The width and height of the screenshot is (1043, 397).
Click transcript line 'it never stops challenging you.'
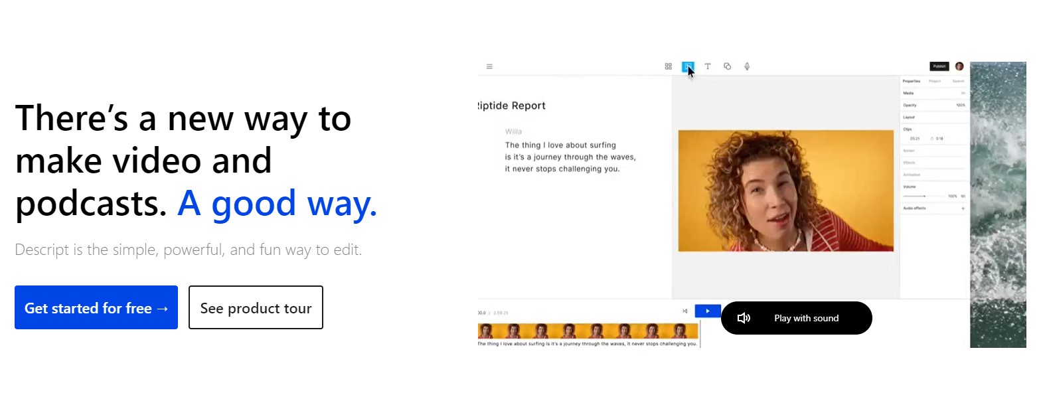pyautogui.click(x=562, y=169)
